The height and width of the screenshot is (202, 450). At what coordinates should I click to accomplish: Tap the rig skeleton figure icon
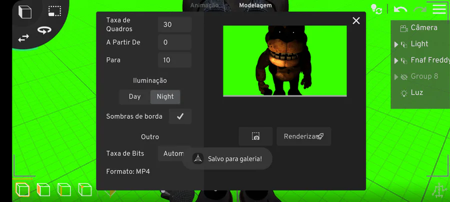[438, 190]
